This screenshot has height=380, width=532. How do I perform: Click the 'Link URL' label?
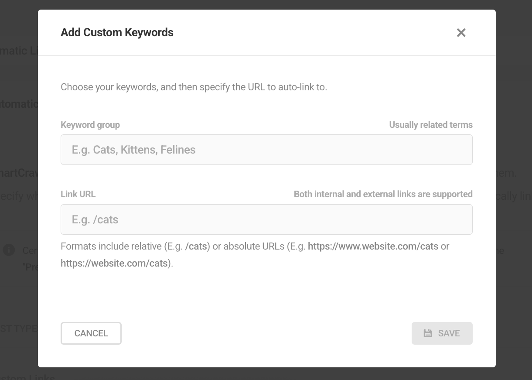78,194
